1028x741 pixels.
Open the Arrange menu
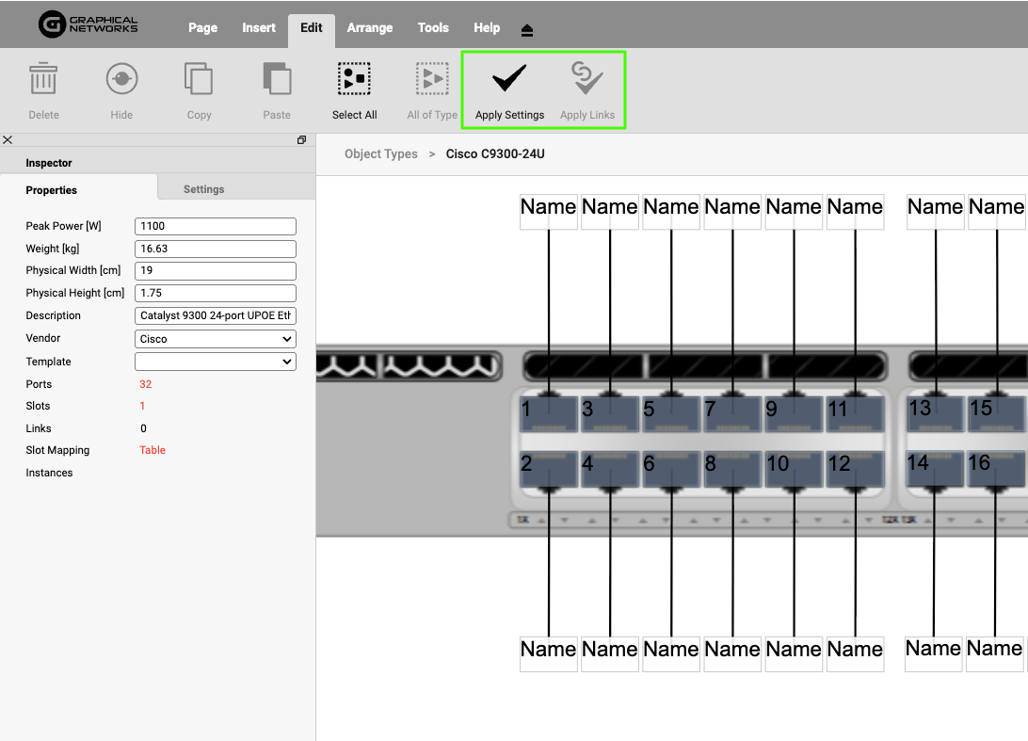tap(370, 27)
